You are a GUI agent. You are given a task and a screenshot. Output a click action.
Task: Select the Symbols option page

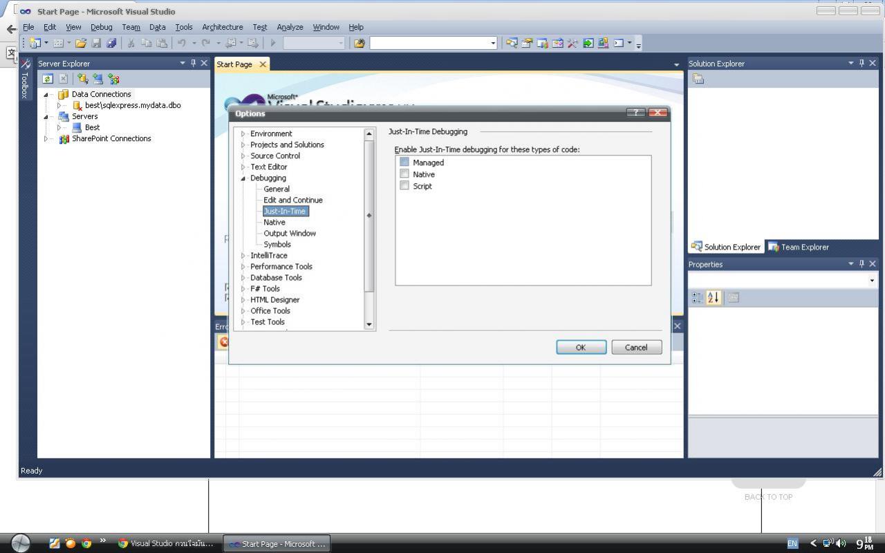coord(277,244)
